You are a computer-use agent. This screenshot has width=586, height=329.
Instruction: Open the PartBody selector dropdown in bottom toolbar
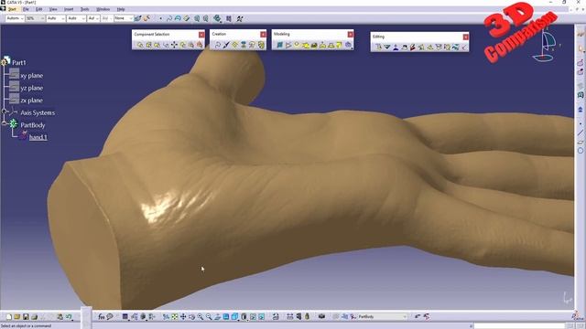[383, 317]
